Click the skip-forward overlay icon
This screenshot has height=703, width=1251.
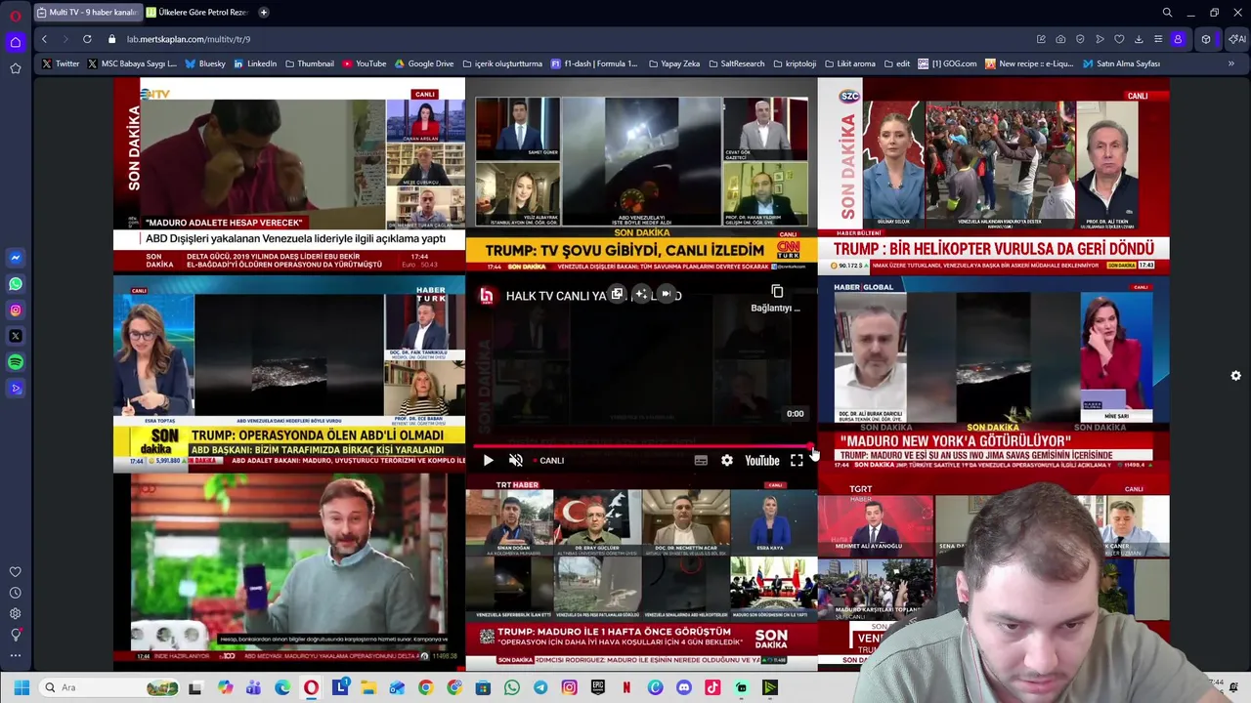pyautogui.click(x=666, y=294)
